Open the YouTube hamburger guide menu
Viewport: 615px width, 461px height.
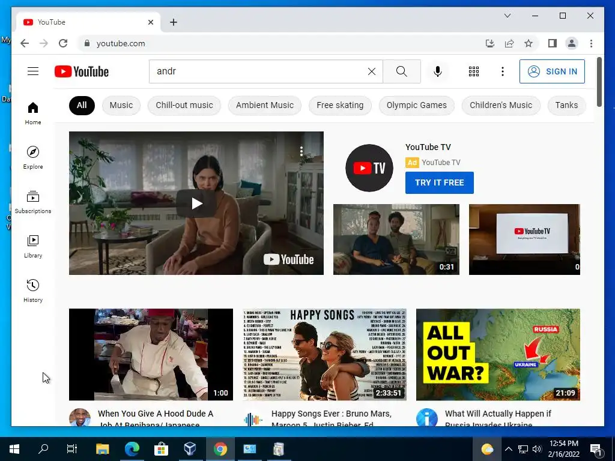click(x=33, y=71)
